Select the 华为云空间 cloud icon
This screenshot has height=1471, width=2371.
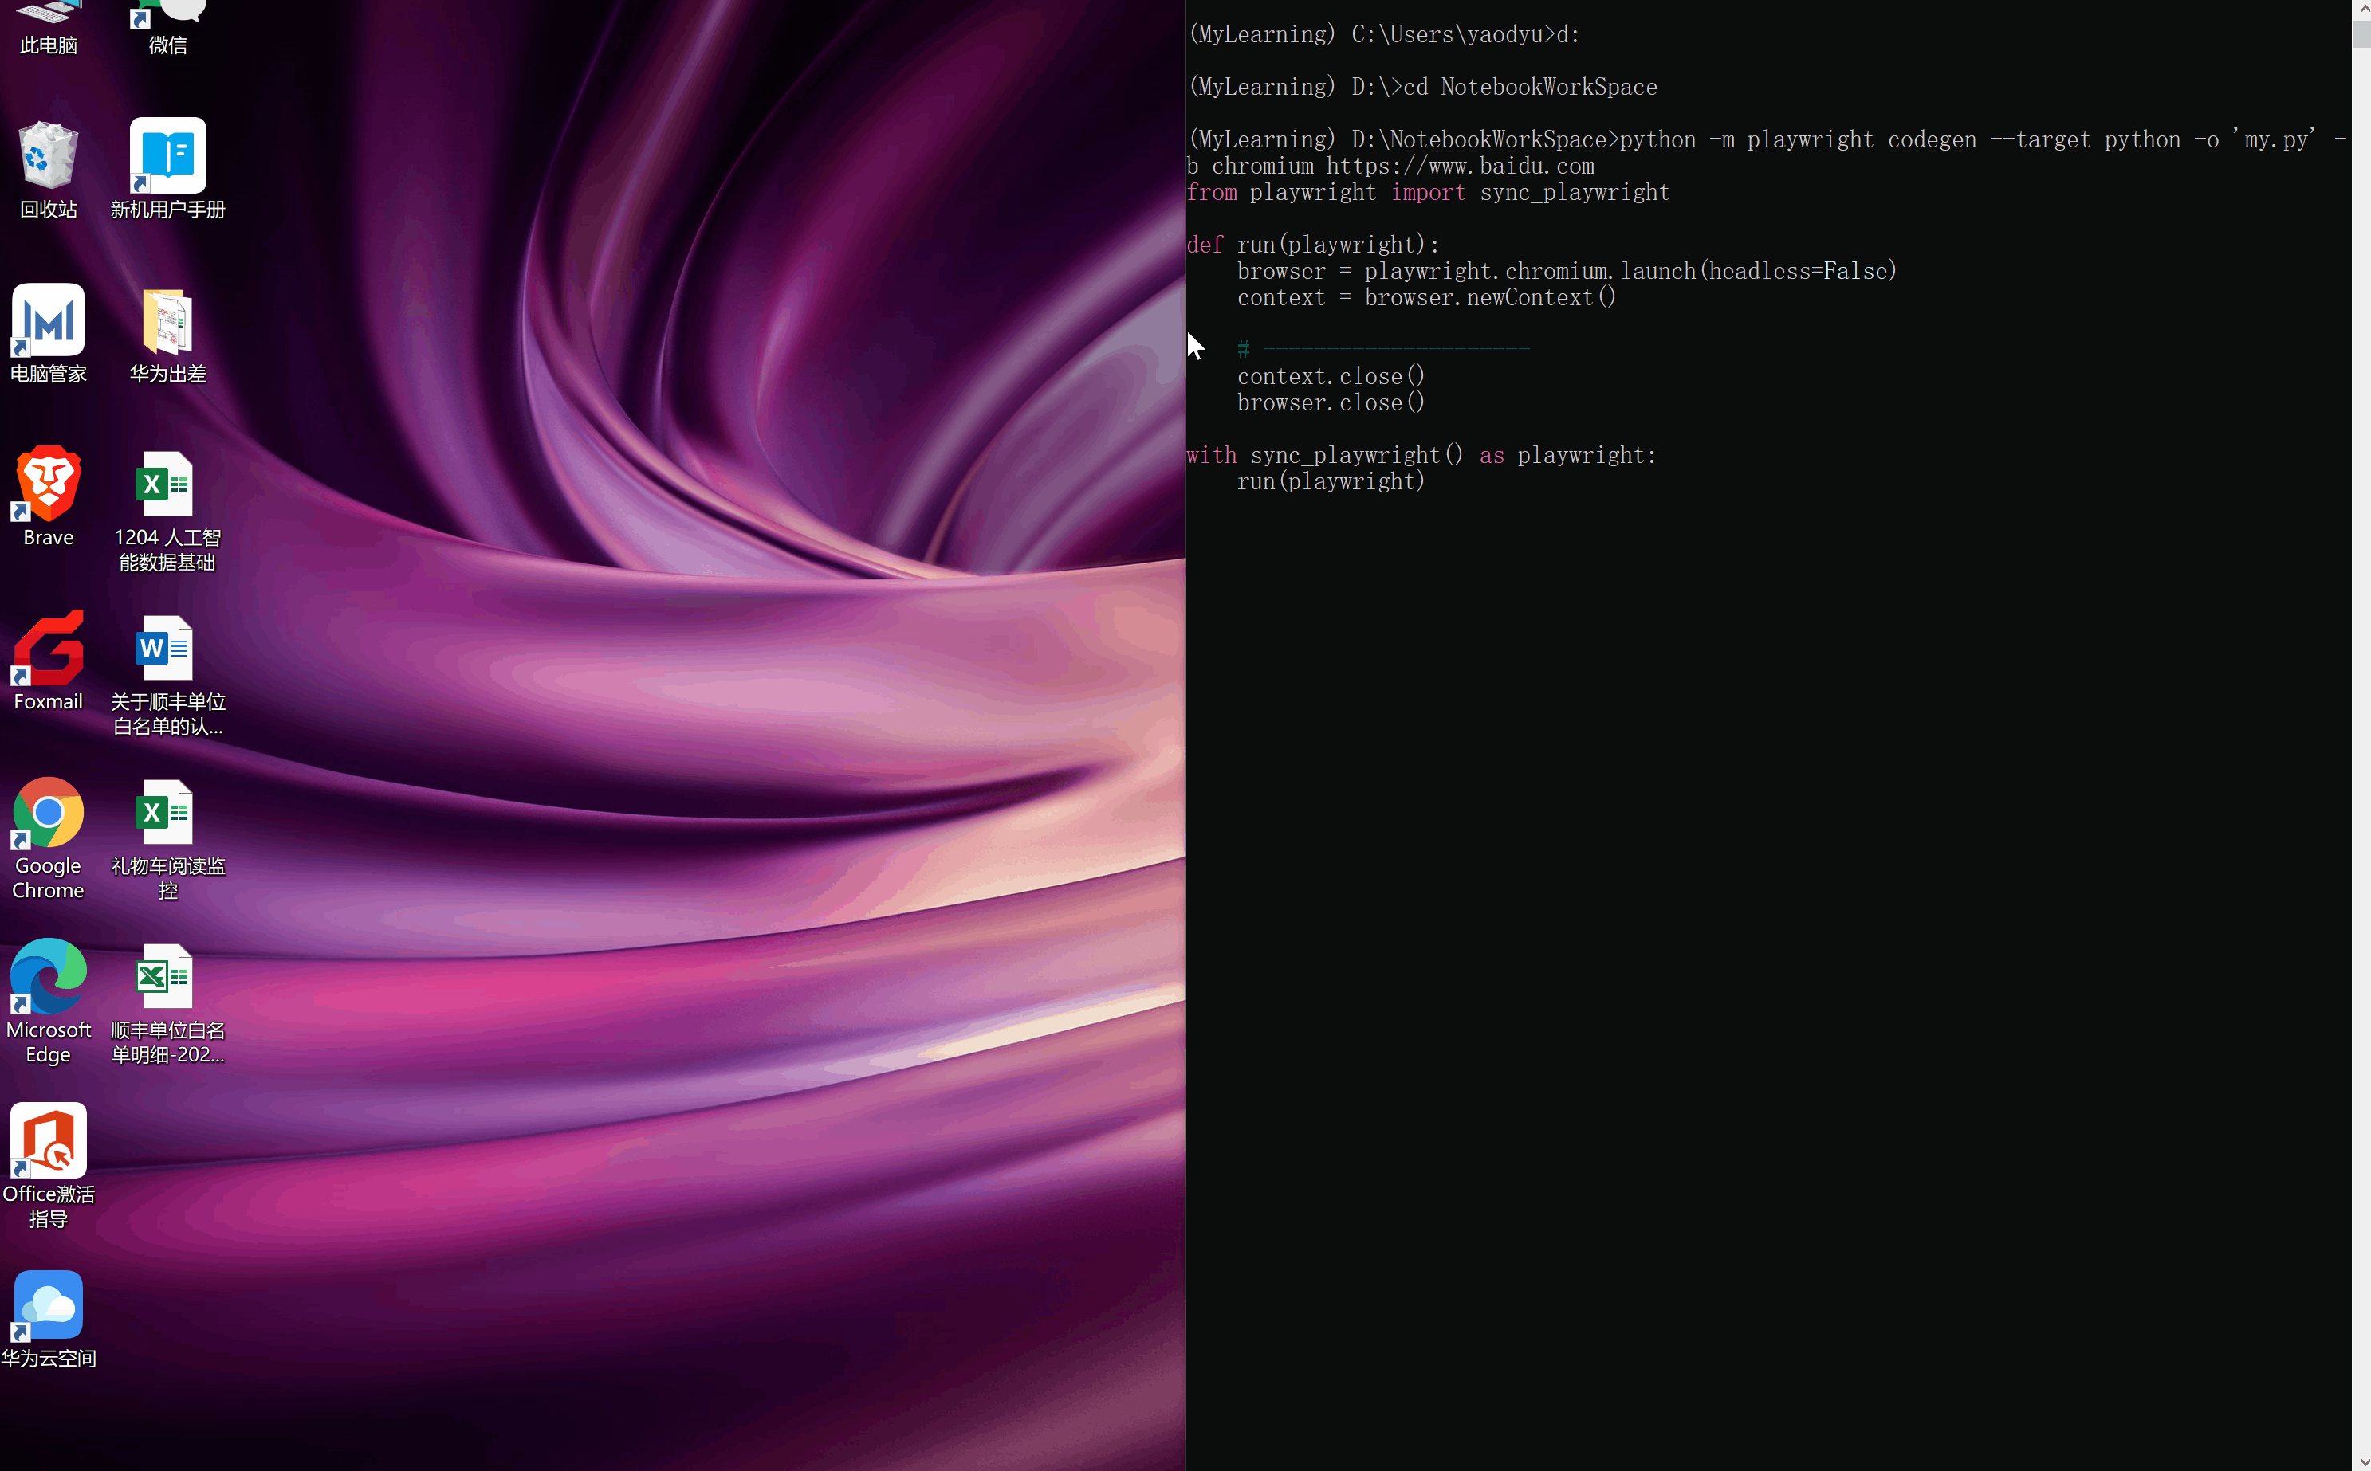coord(48,1305)
